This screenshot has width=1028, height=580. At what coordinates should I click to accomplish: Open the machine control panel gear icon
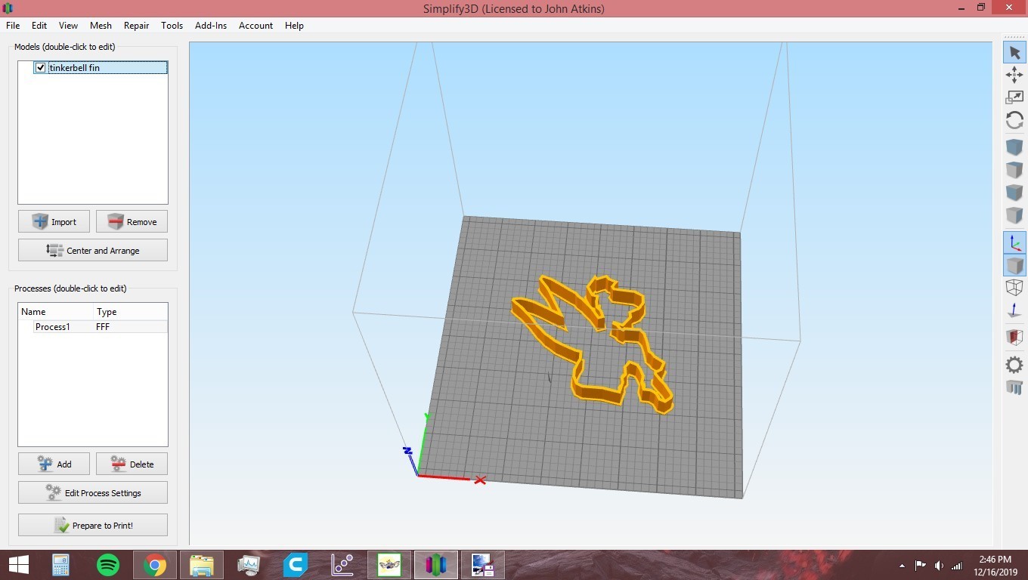click(x=1014, y=365)
